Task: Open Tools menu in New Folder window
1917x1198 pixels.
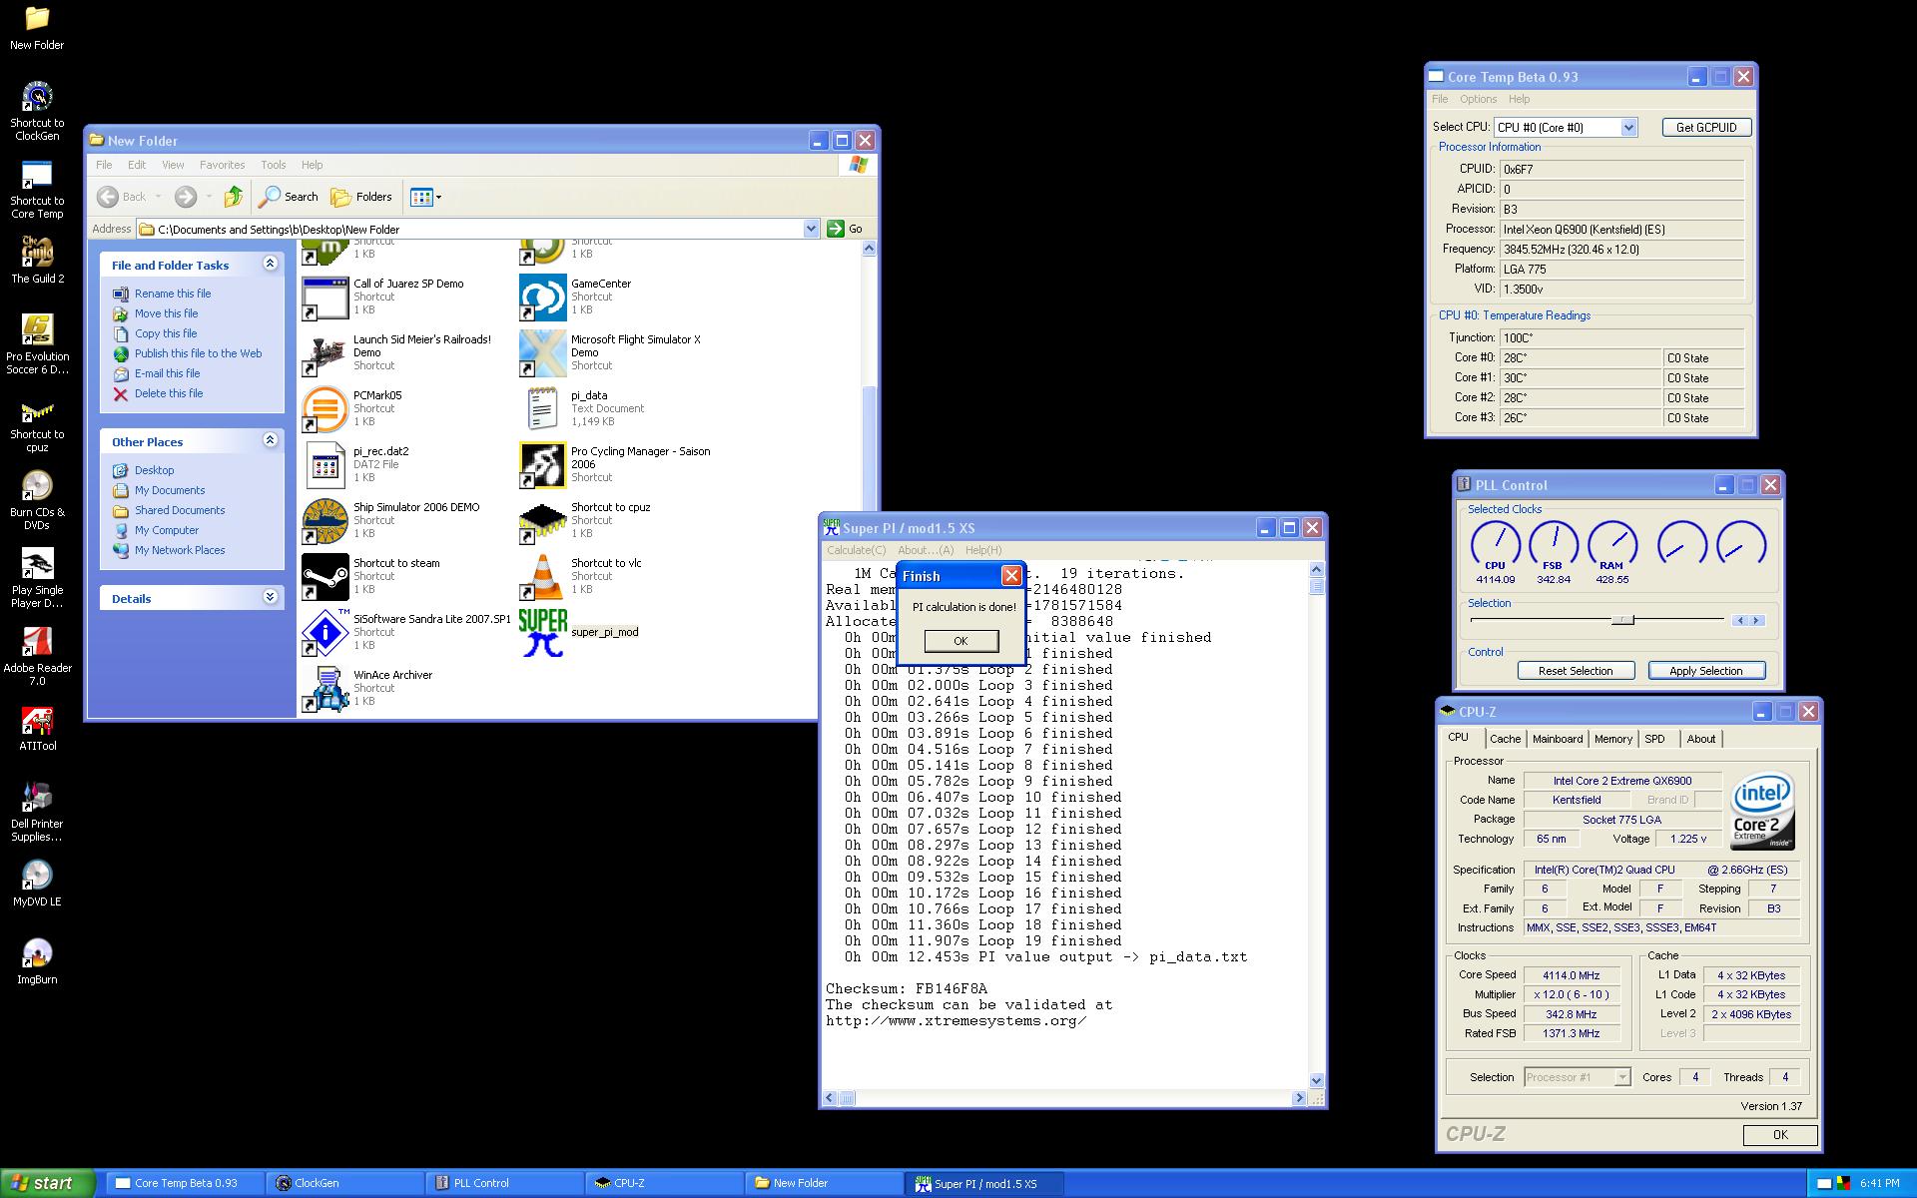Action: point(273,165)
